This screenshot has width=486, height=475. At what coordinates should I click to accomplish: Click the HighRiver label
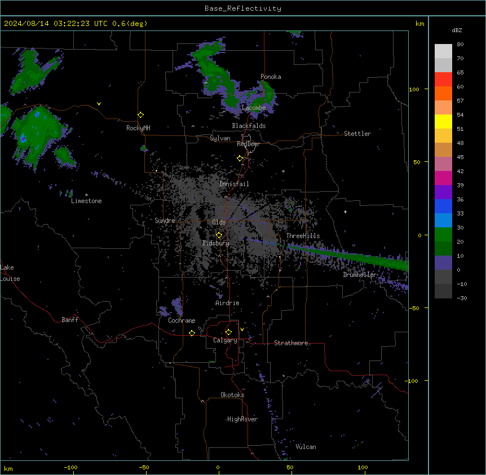tap(242, 419)
